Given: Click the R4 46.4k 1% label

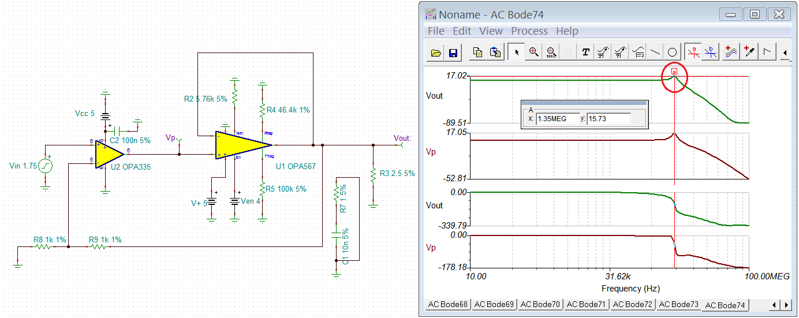Looking at the screenshot, I should point(289,110).
